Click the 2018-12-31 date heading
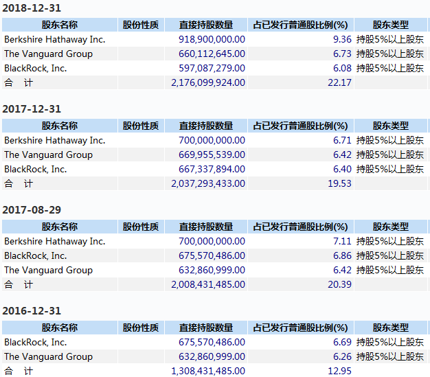This screenshot has height=377, width=430. coord(32,8)
